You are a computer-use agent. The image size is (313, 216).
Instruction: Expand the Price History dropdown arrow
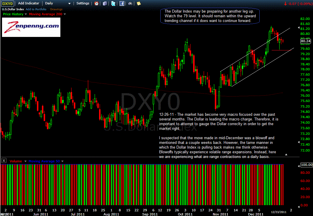pos(25,14)
